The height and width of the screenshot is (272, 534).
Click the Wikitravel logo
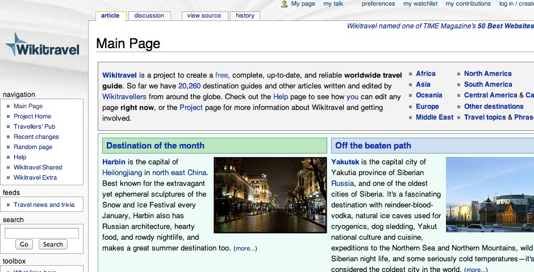42,45
